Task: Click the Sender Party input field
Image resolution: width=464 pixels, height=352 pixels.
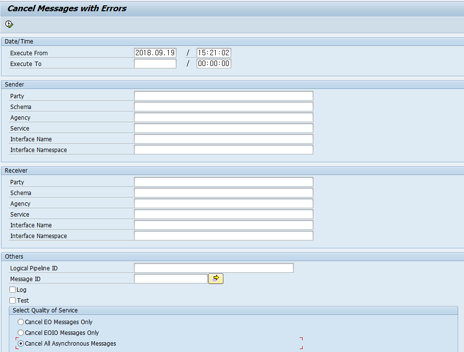Action: pyautogui.click(x=223, y=95)
